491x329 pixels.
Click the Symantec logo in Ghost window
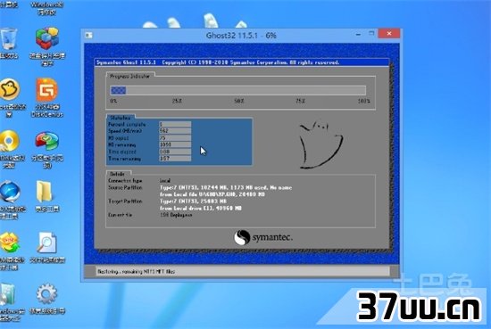tap(263, 237)
